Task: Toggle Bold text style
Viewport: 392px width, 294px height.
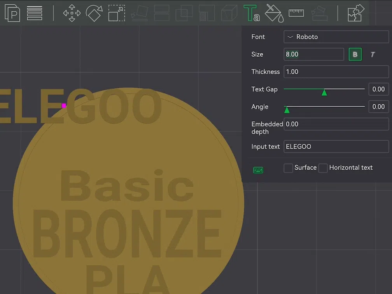Action: point(355,54)
